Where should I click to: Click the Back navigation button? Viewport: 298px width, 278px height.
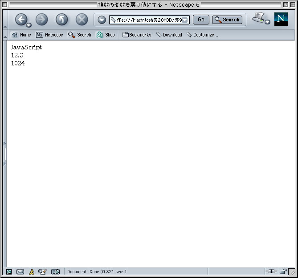click(x=21, y=19)
